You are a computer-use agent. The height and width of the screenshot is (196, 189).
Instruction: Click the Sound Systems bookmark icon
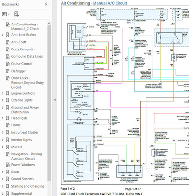[7, 179]
